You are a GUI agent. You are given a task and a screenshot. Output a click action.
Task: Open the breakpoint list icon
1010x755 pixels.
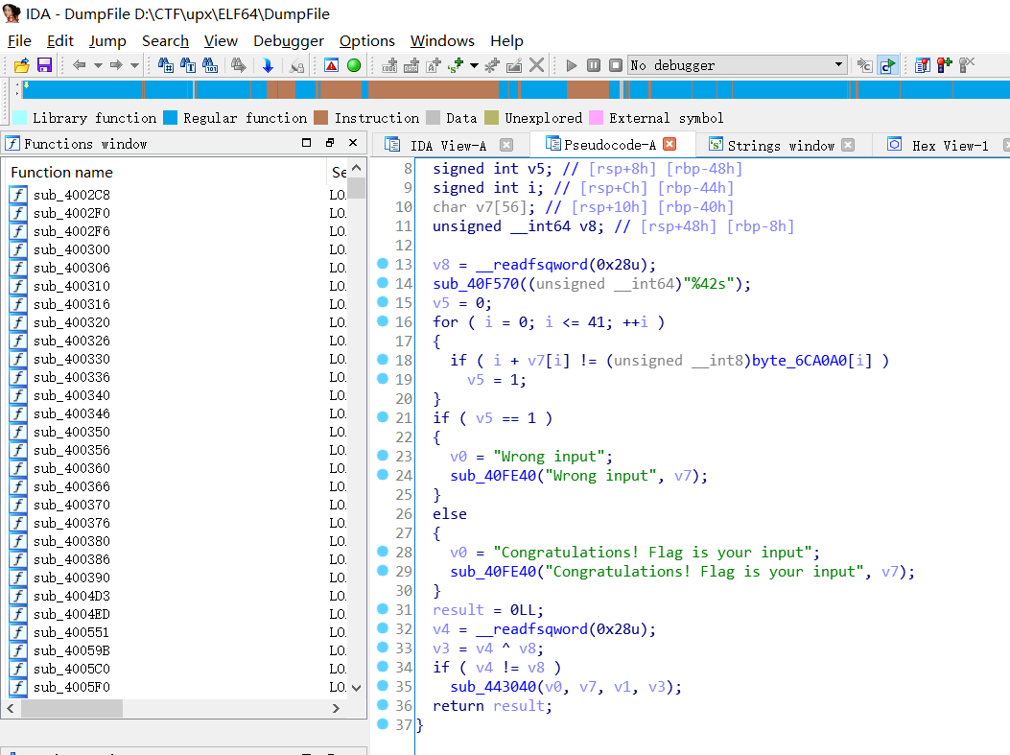coord(922,65)
